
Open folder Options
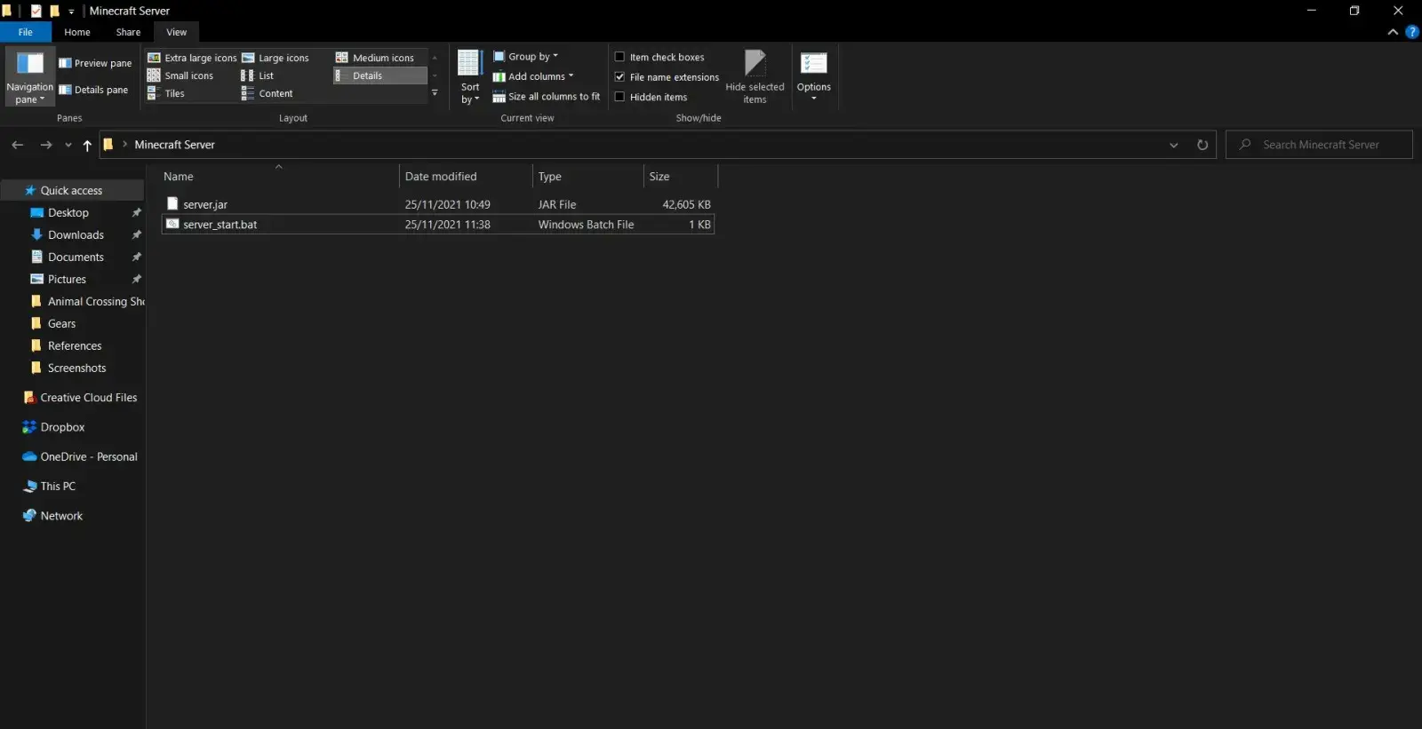(813, 75)
